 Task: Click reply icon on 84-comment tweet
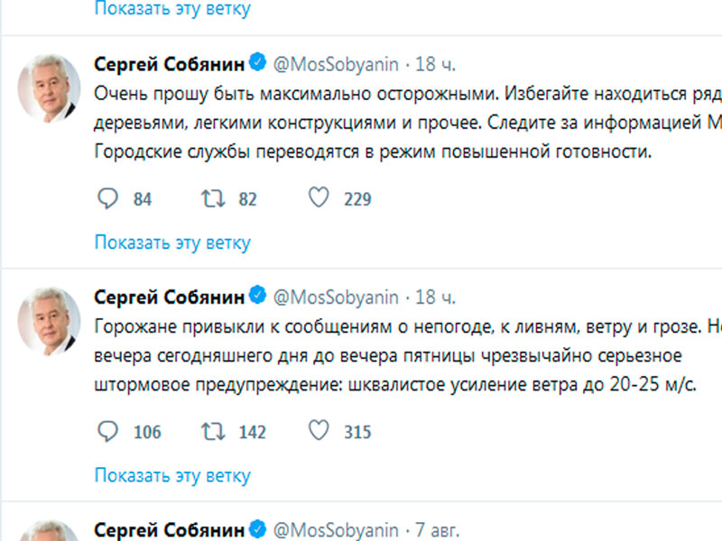107,198
